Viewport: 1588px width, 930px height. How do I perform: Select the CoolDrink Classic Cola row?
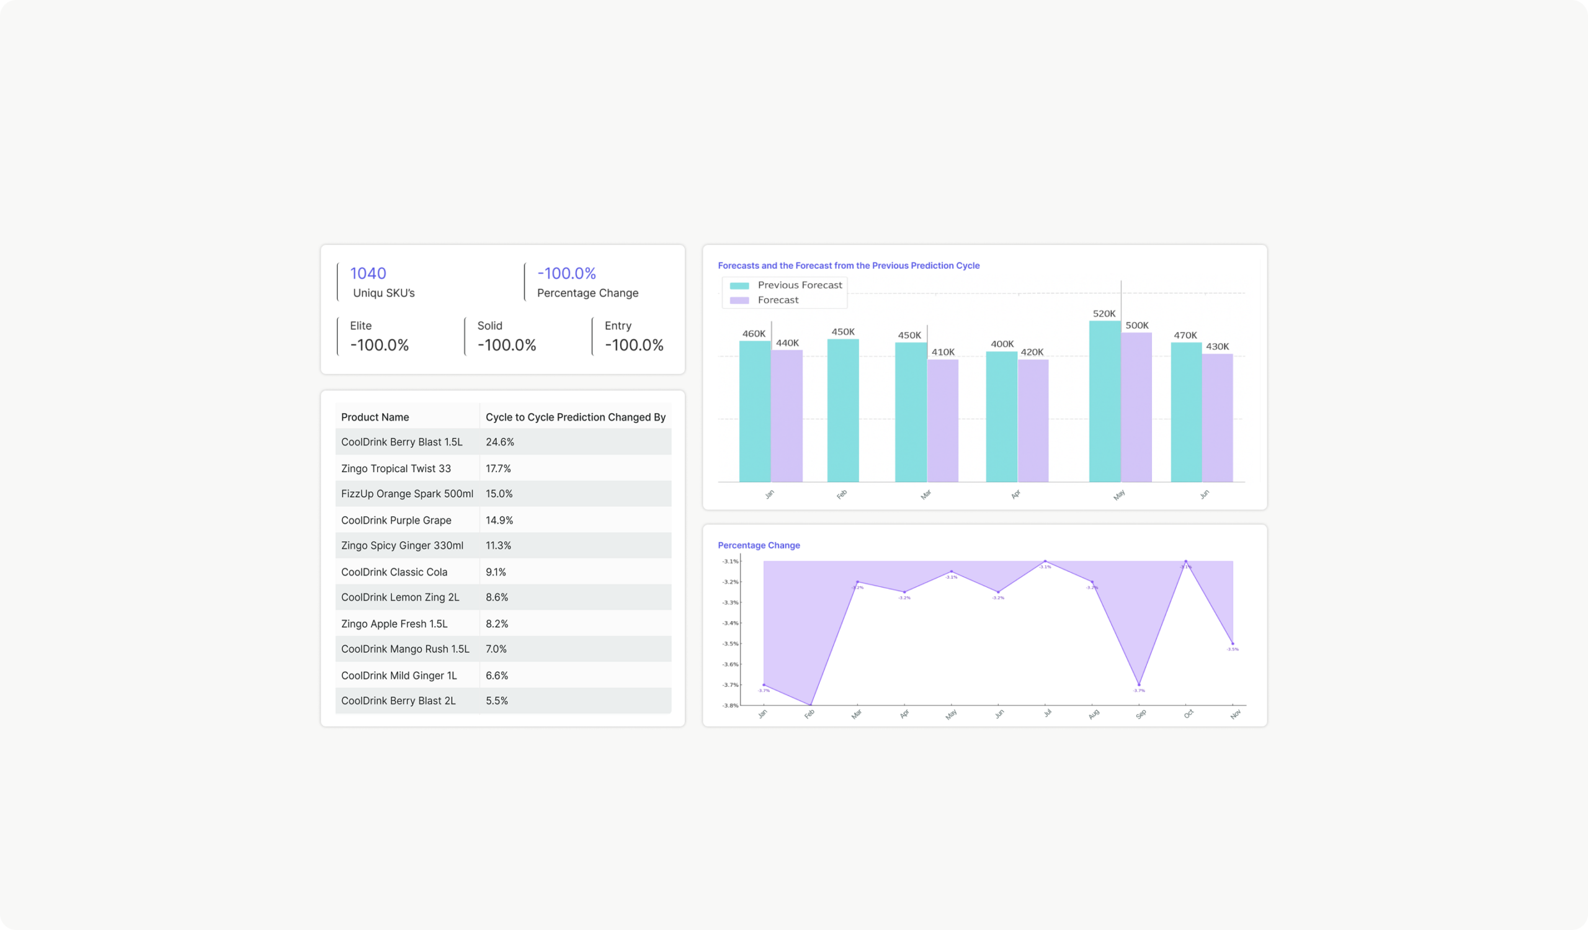click(x=394, y=572)
